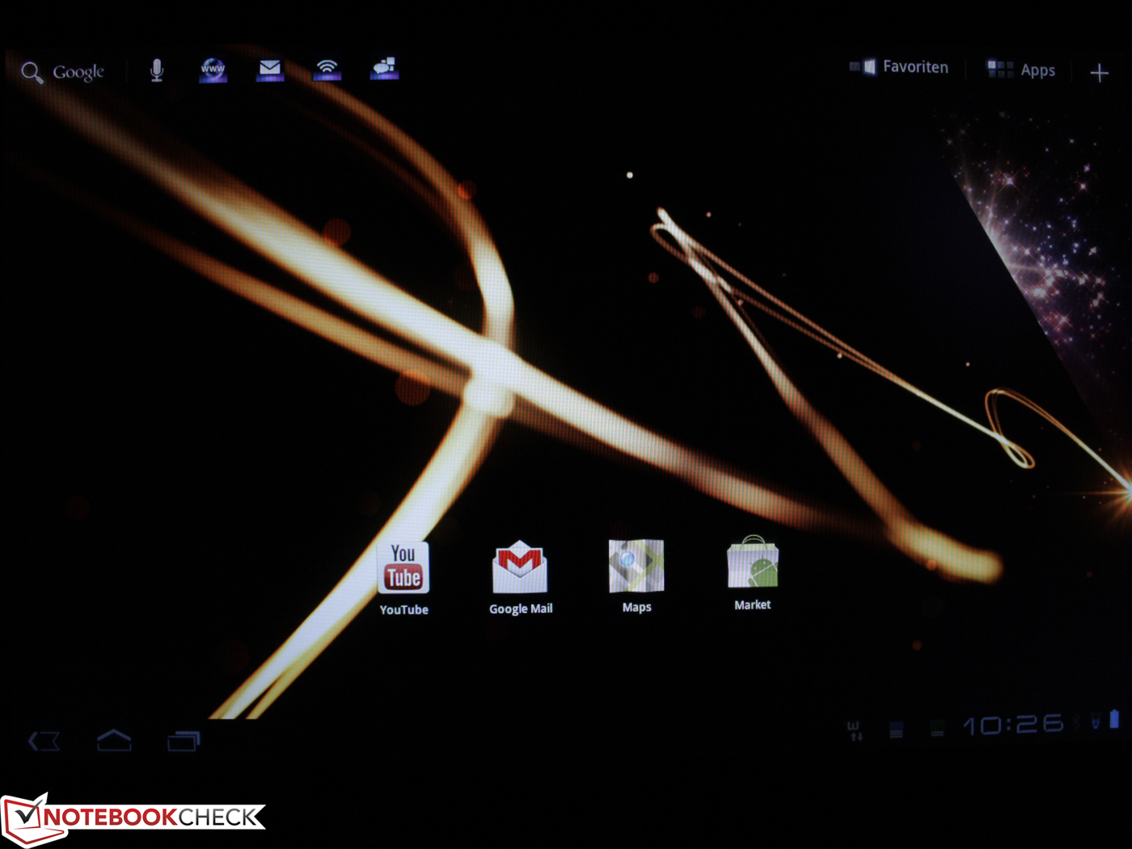The width and height of the screenshot is (1132, 849).
Task: Tap the 10:26 clock
Action: pos(1013,724)
